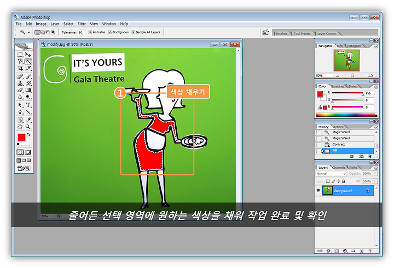Toggle lock position in Layers panel
The height and width of the screenshot is (268, 394).
pos(338,181)
